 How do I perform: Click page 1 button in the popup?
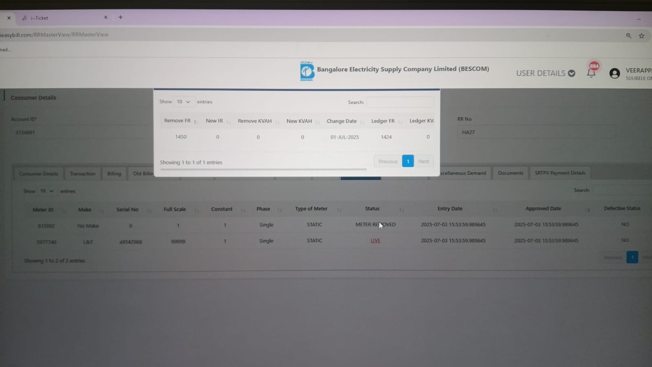pos(408,161)
